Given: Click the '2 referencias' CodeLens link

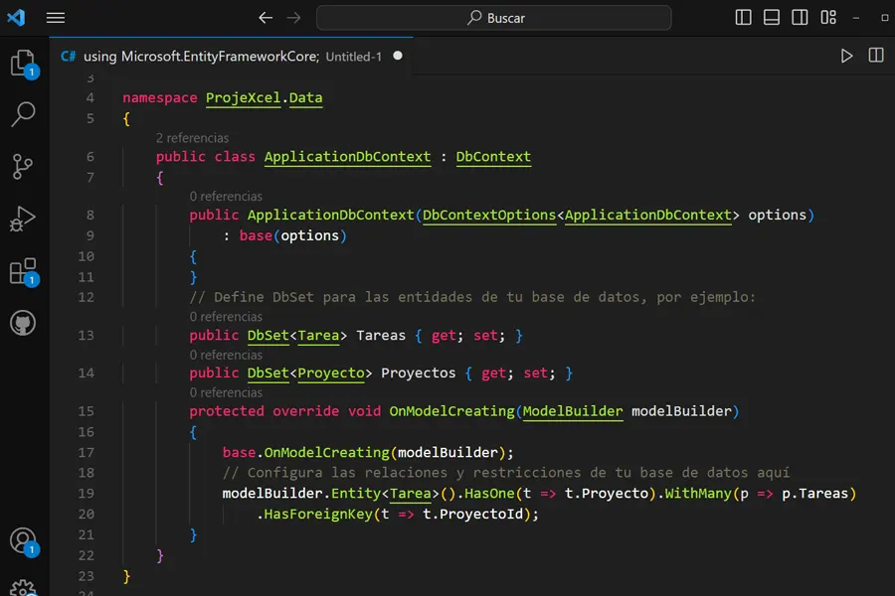Looking at the screenshot, I should pyautogui.click(x=192, y=138).
